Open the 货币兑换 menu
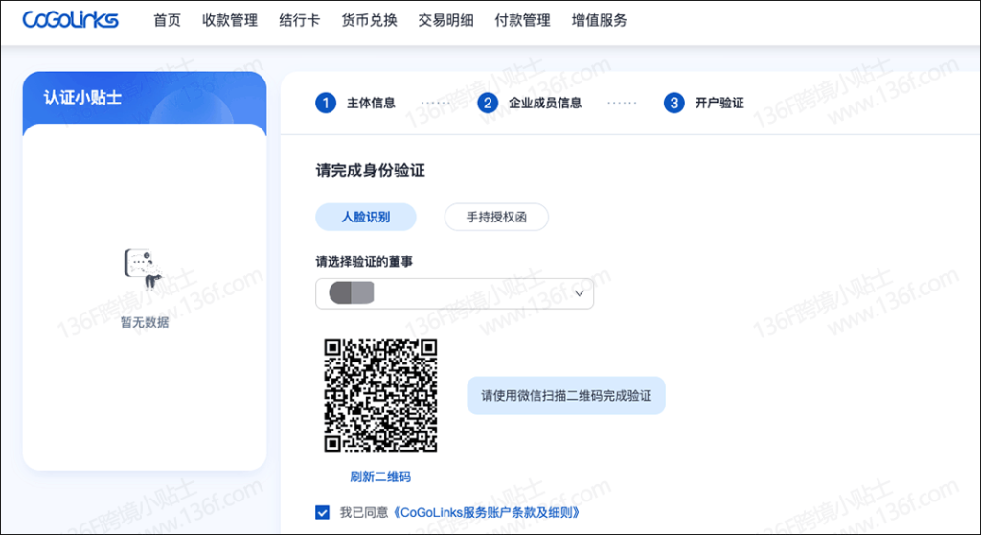981x535 pixels. 369,21
